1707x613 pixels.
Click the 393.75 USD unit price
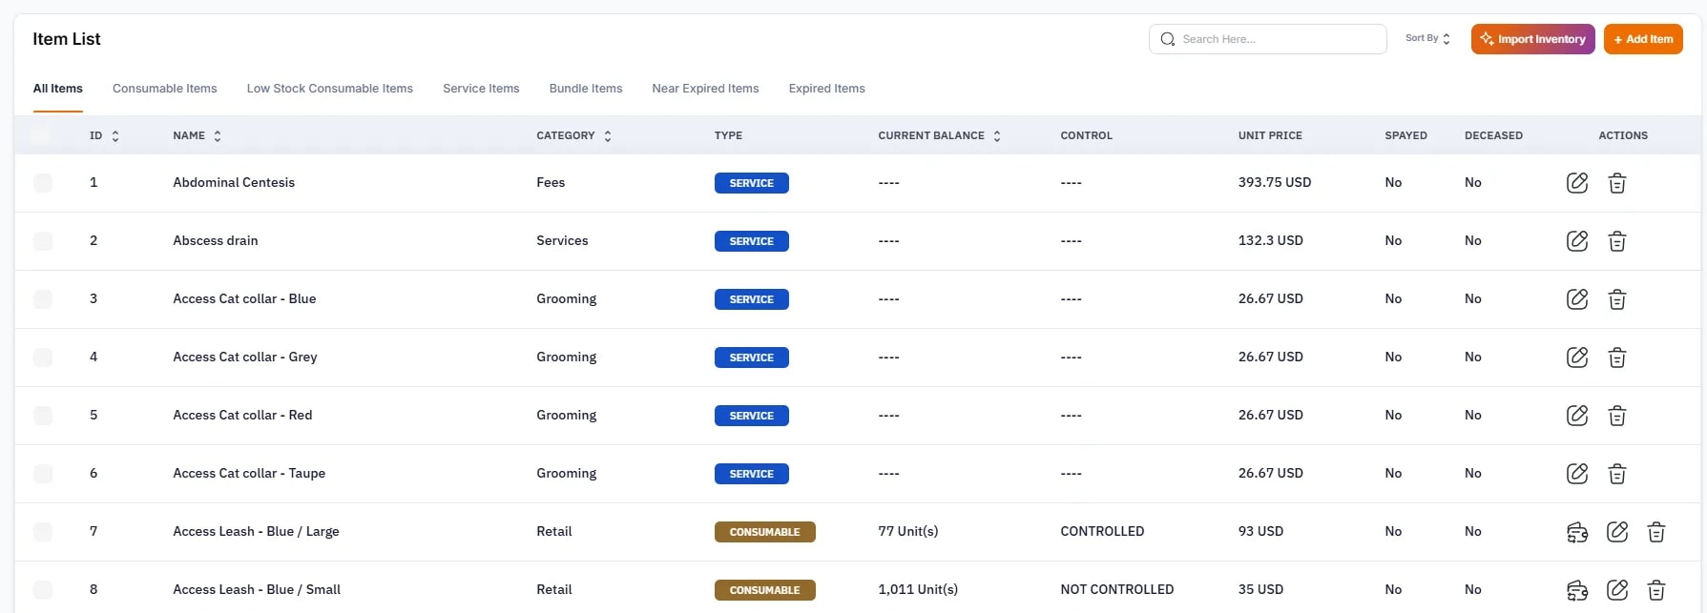[1275, 182]
